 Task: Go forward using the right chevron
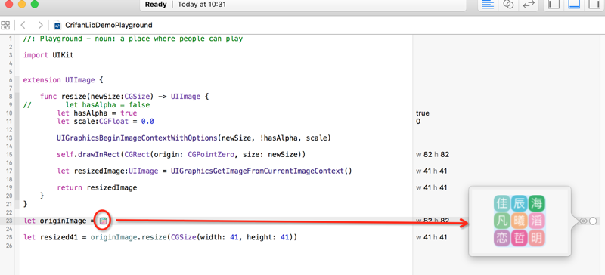click(40, 26)
